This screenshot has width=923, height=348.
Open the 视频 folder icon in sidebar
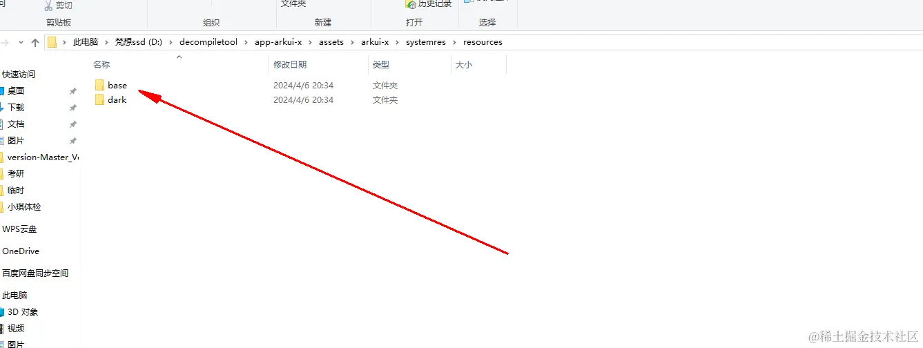click(x=1, y=329)
